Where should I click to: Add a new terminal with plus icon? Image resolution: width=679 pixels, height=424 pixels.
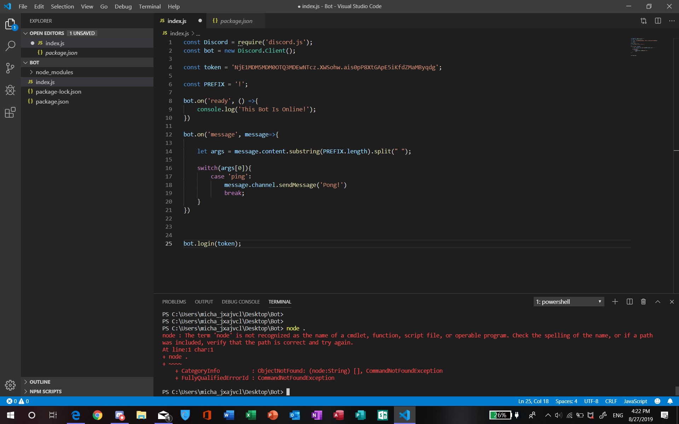pyautogui.click(x=615, y=302)
